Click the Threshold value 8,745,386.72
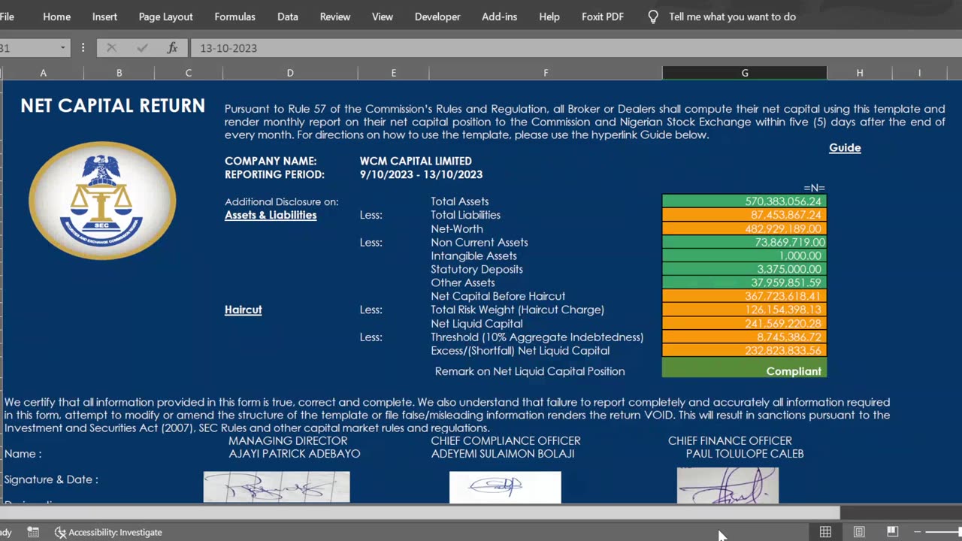The image size is (962, 541). [x=744, y=337]
